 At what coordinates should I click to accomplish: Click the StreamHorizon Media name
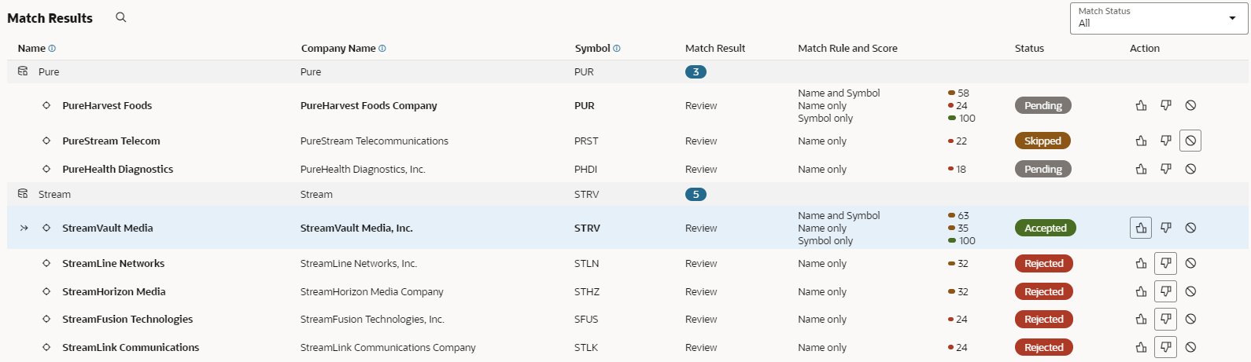click(x=114, y=292)
